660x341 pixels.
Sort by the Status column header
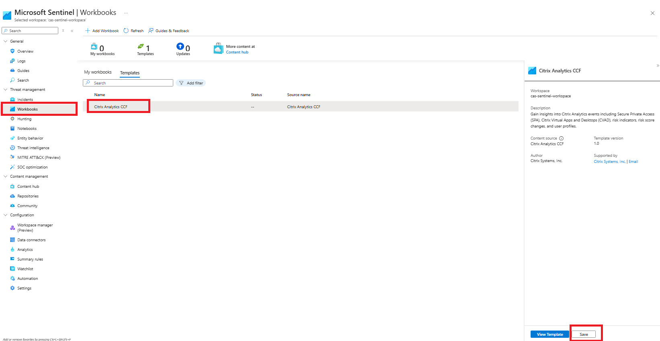[x=256, y=95]
